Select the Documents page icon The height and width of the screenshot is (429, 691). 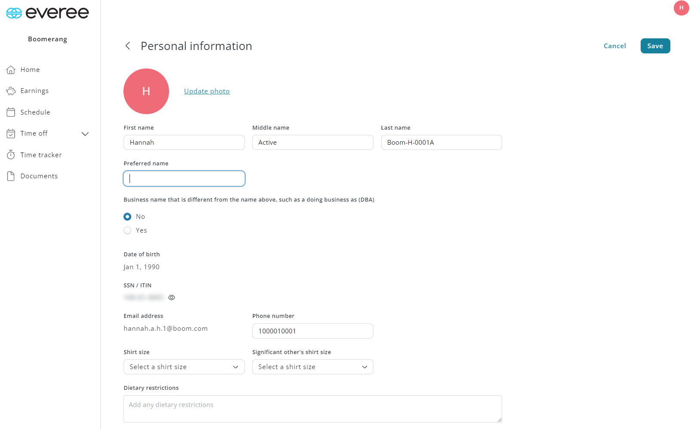click(x=11, y=176)
